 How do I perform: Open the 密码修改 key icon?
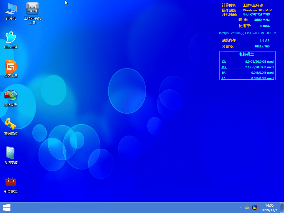[x=11, y=126]
